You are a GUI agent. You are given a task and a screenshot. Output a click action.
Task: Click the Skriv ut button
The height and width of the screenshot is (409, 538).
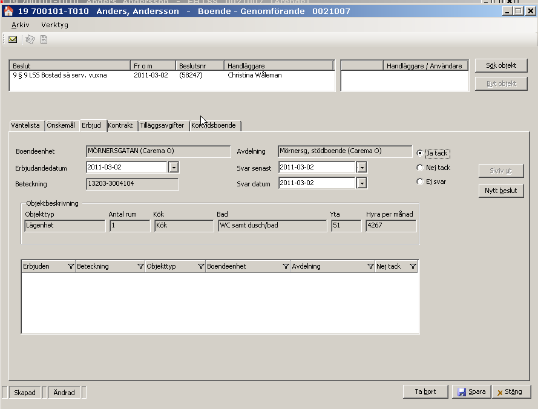coord(500,171)
